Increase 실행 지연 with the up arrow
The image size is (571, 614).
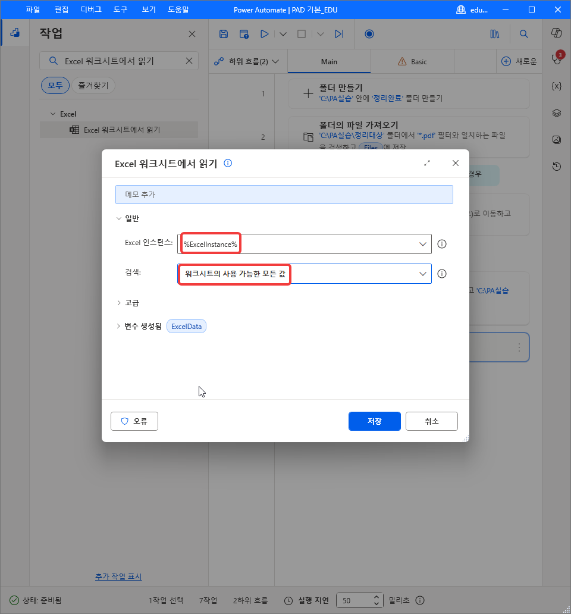coord(376,597)
